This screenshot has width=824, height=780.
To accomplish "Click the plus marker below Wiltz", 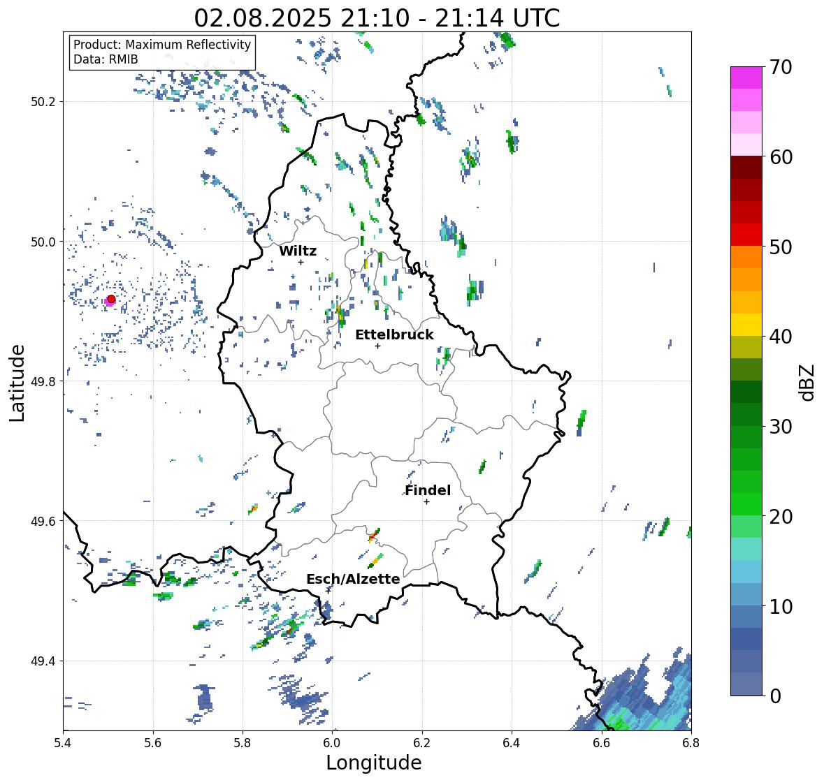I will tap(301, 262).
